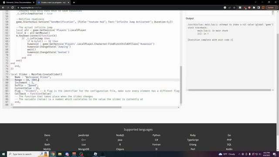Open the Python language link

click(x=157, y=135)
